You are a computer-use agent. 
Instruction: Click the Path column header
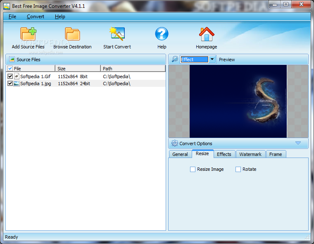pos(133,69)
